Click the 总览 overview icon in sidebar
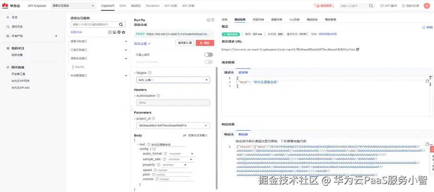This screenshot has width=434, height=192. coord(8,17)
